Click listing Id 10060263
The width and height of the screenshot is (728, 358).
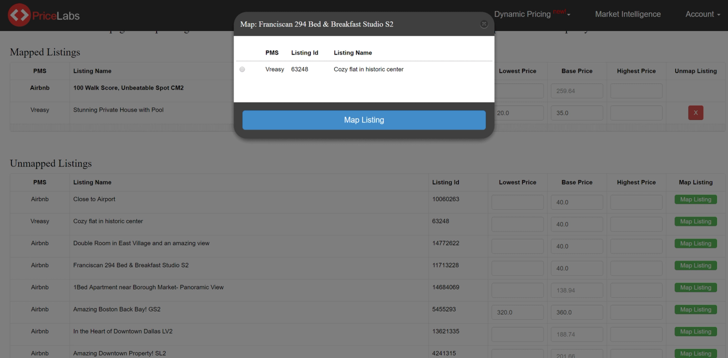[x=445, y=199]
